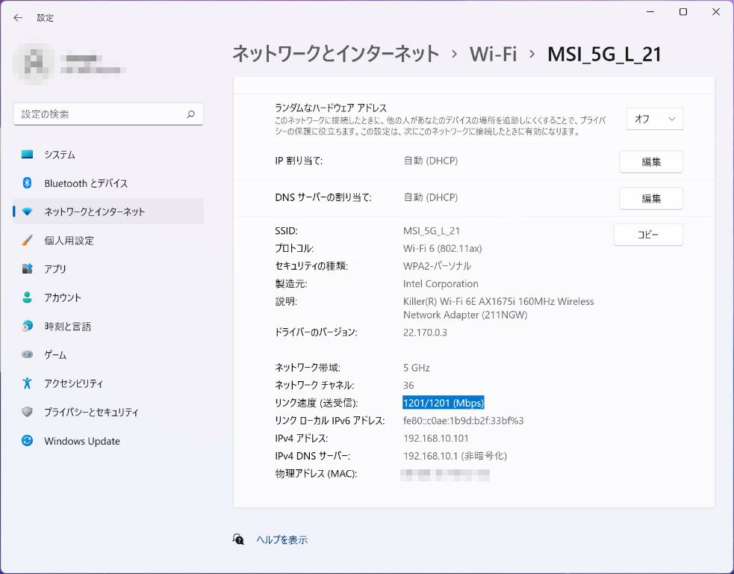Open the random hardware address dropdown

tap(654, 119)
